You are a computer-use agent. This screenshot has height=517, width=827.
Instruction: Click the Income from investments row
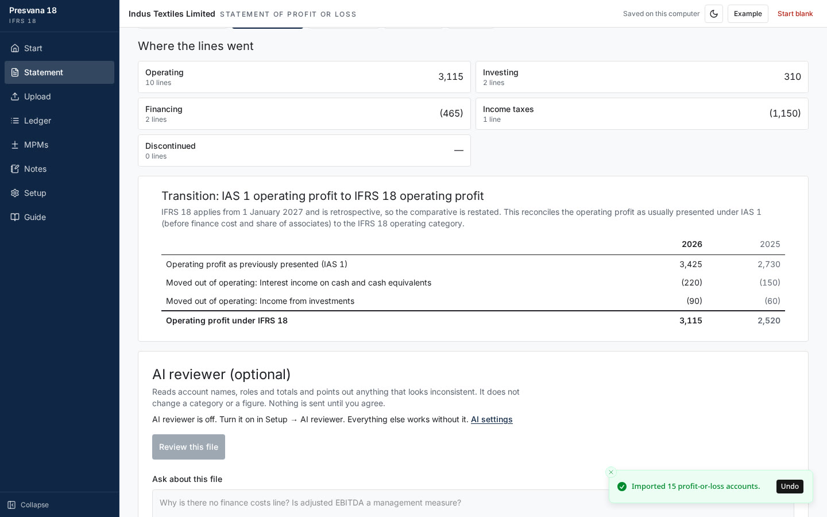(473, 301)
